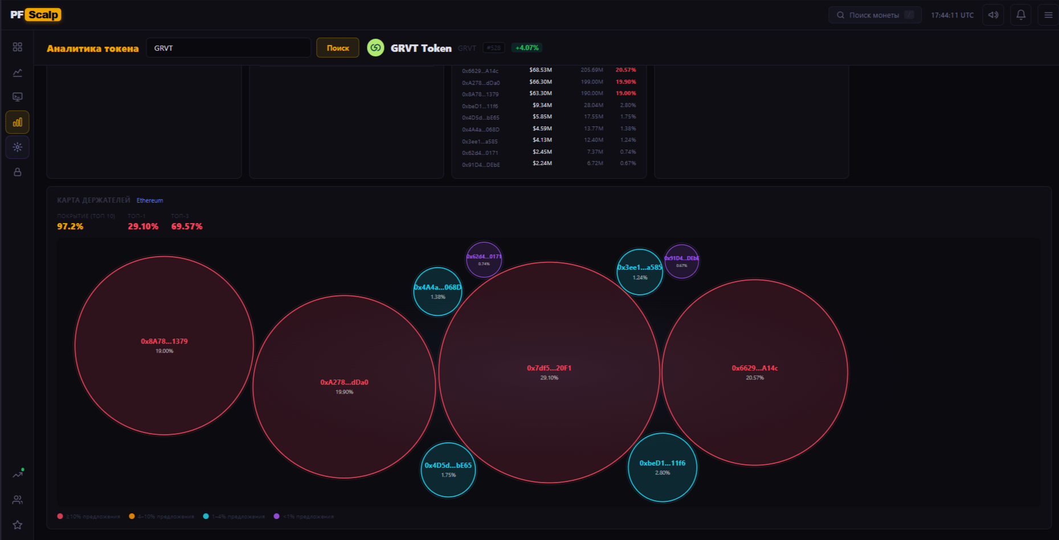The width and height of the screenshot is (1059, 540).
Task: Click the 205.69M amount in holders table
Action: pyautogui.click(x=592, y=70)
